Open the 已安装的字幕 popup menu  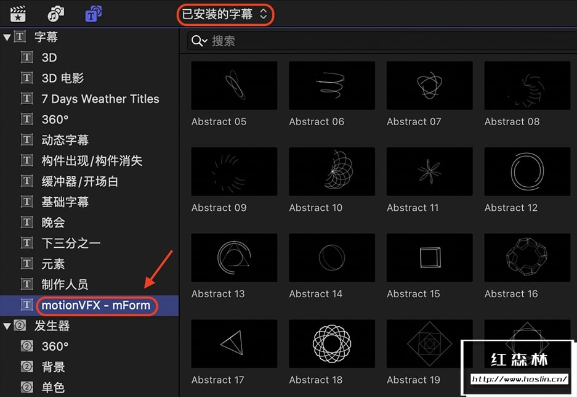click(x=225, y=14)
